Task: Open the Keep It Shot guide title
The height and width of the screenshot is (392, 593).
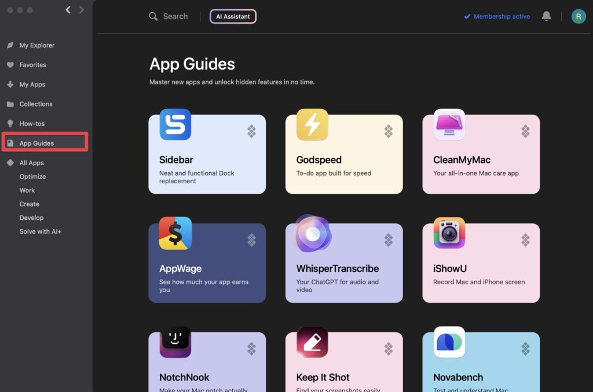Action: pyautogui.click(x=323, y=378)
